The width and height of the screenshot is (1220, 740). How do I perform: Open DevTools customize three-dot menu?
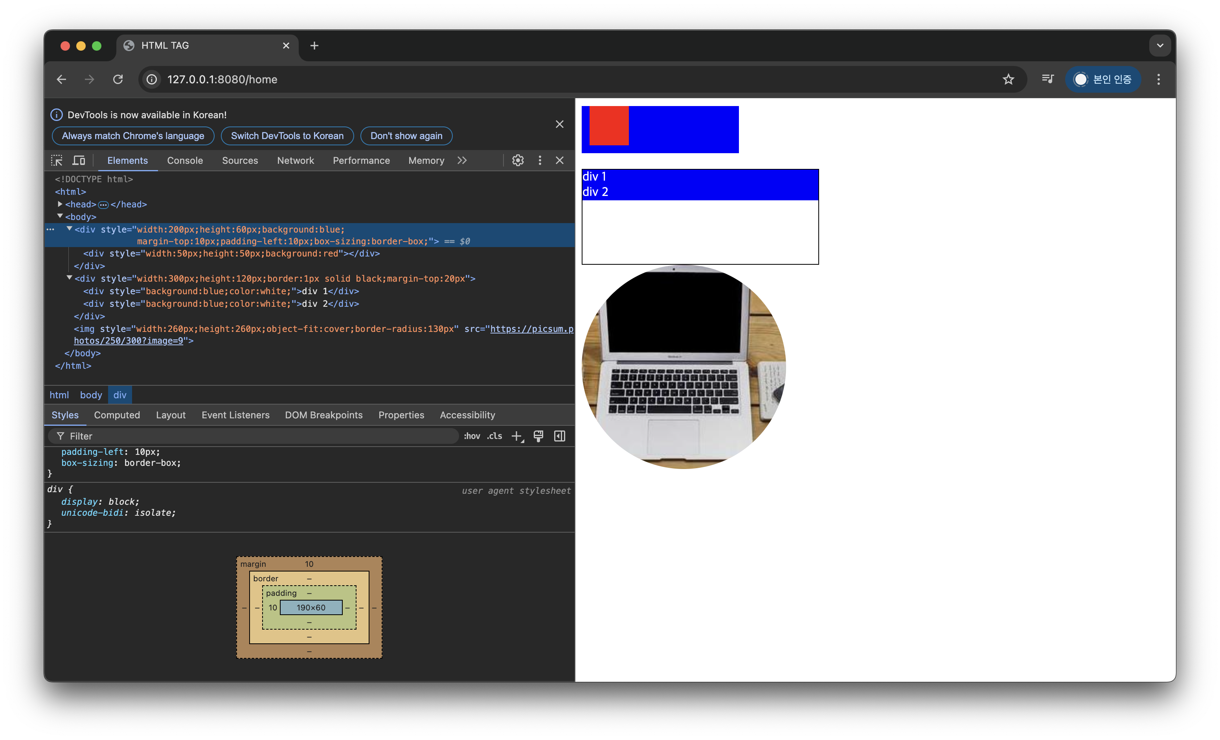(540, 160)
